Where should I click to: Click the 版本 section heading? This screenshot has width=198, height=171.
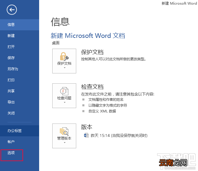[87, 127]
